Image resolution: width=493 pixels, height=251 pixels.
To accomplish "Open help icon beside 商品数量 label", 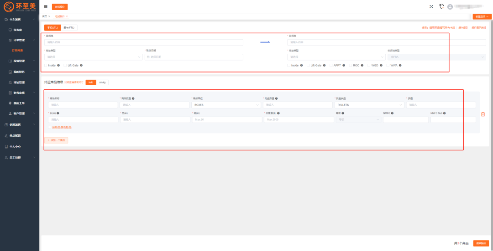I will coord(133,98).
